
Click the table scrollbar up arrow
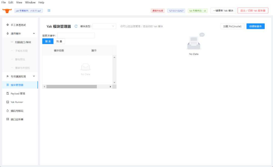tap(115, 57)
